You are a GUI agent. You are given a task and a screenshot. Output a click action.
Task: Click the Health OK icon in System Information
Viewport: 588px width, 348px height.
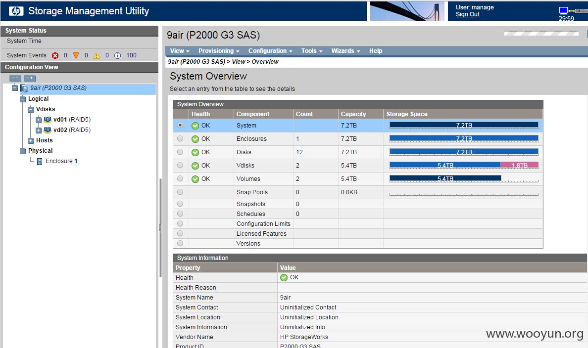coord(284,278)
